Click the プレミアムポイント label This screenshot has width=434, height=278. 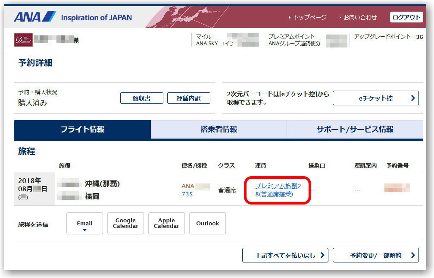[291, 37]
